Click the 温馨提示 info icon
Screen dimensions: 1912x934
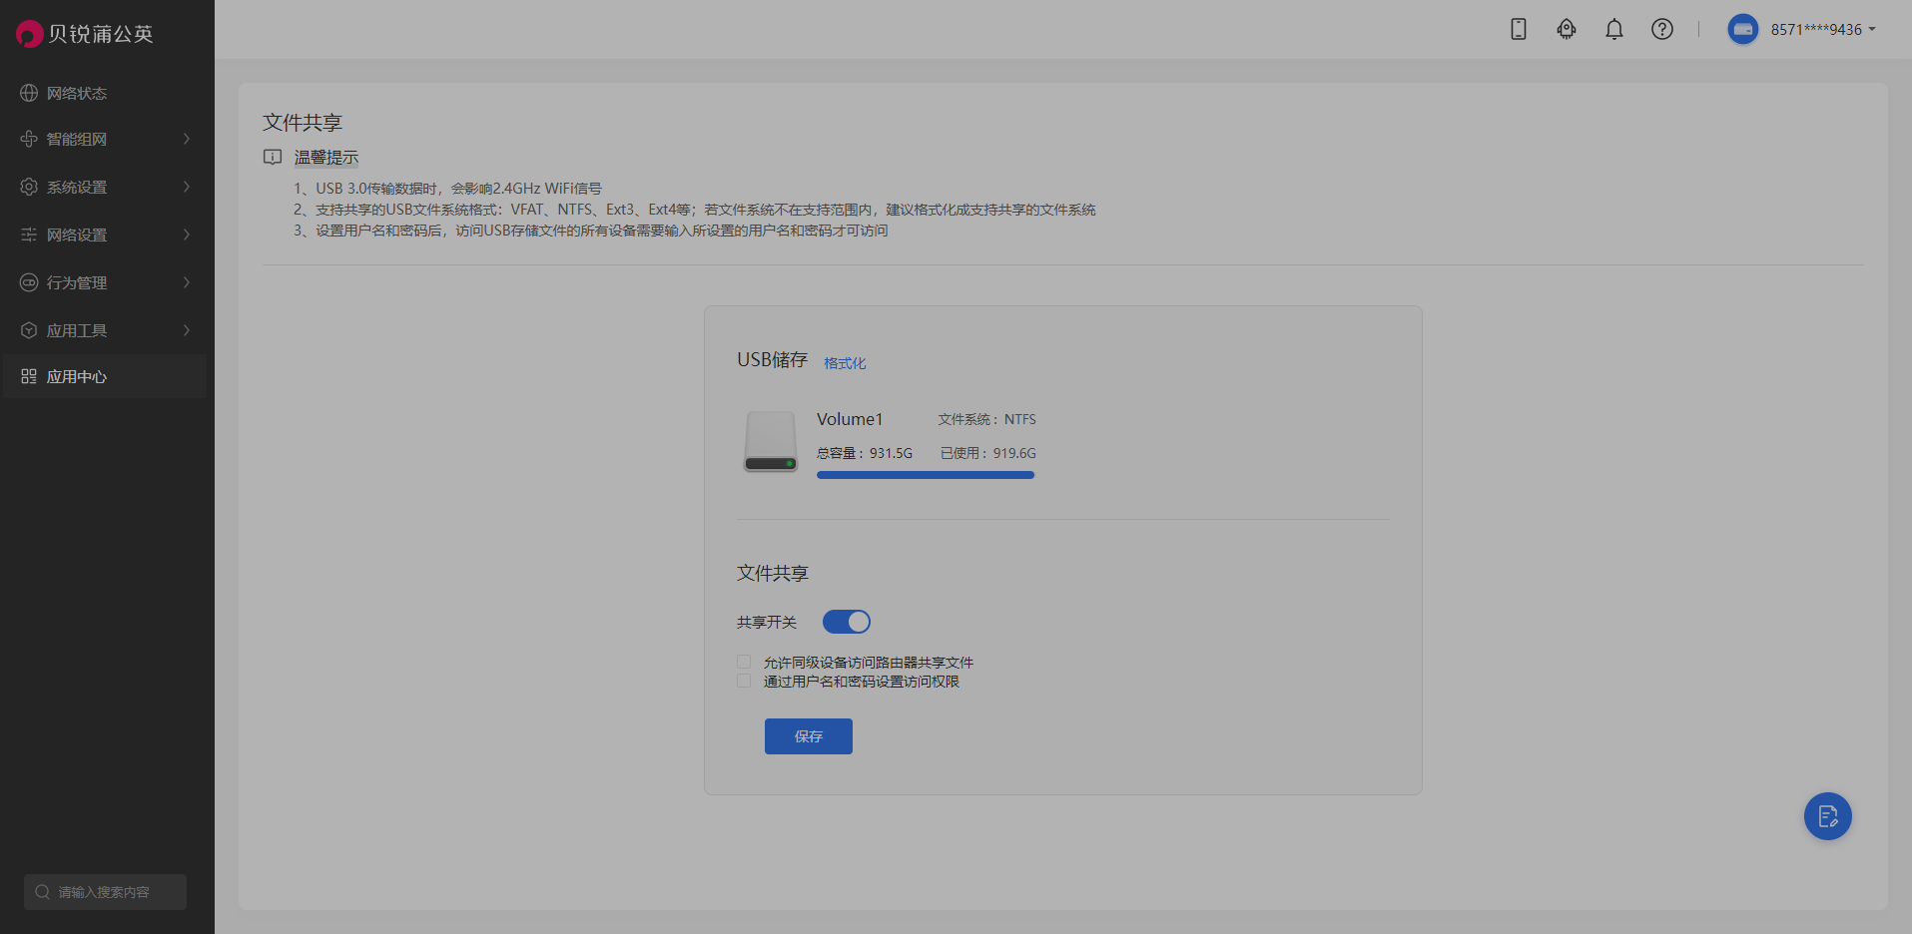pyautogui.click(x=273, y=157)
